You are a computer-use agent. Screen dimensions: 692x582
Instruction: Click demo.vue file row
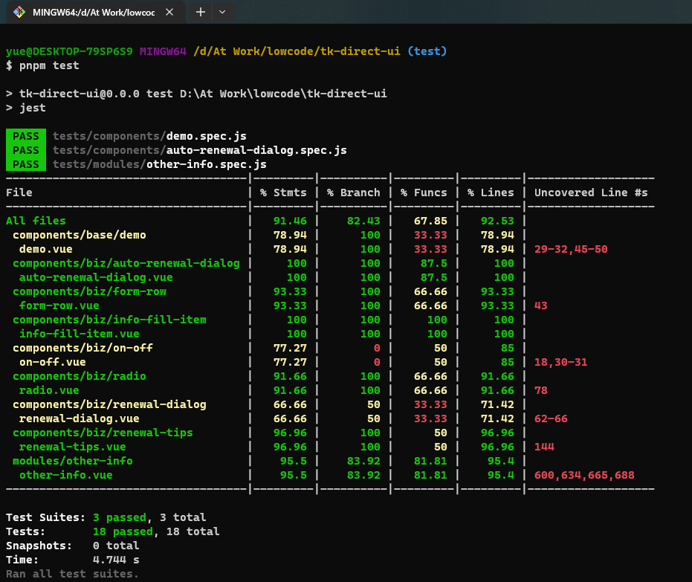click(x=46, y=249)
